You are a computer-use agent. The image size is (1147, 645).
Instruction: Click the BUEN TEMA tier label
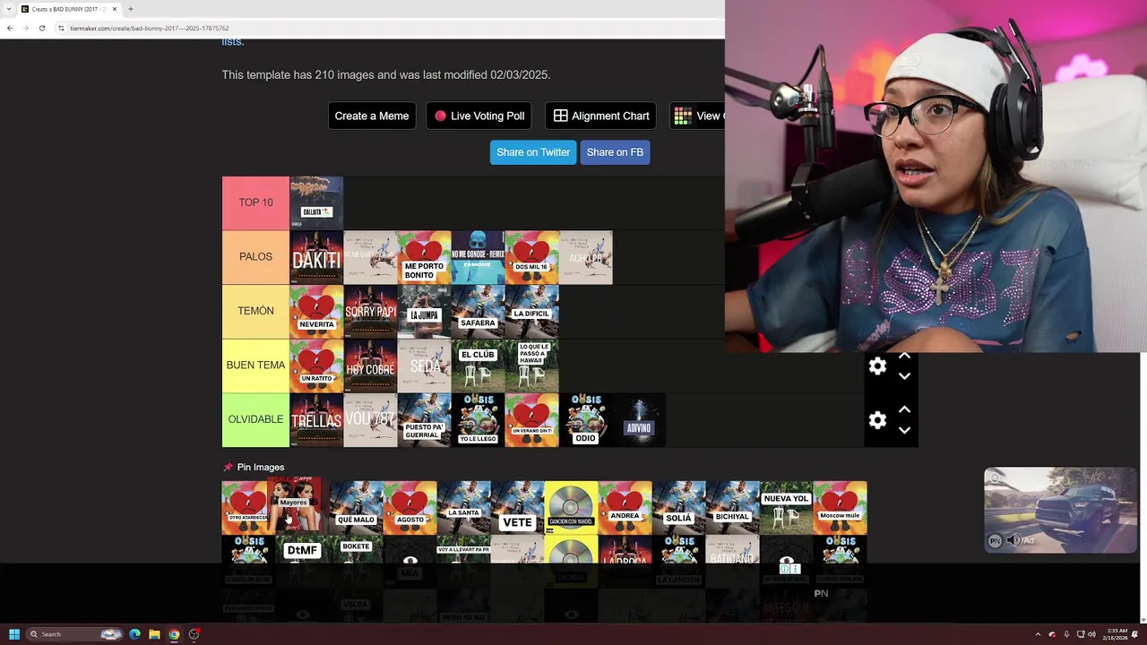[255, 365]
